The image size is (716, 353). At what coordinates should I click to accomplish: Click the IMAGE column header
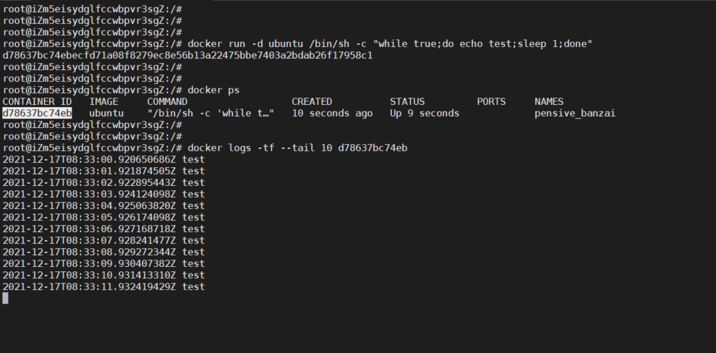(x=103, y=101)
